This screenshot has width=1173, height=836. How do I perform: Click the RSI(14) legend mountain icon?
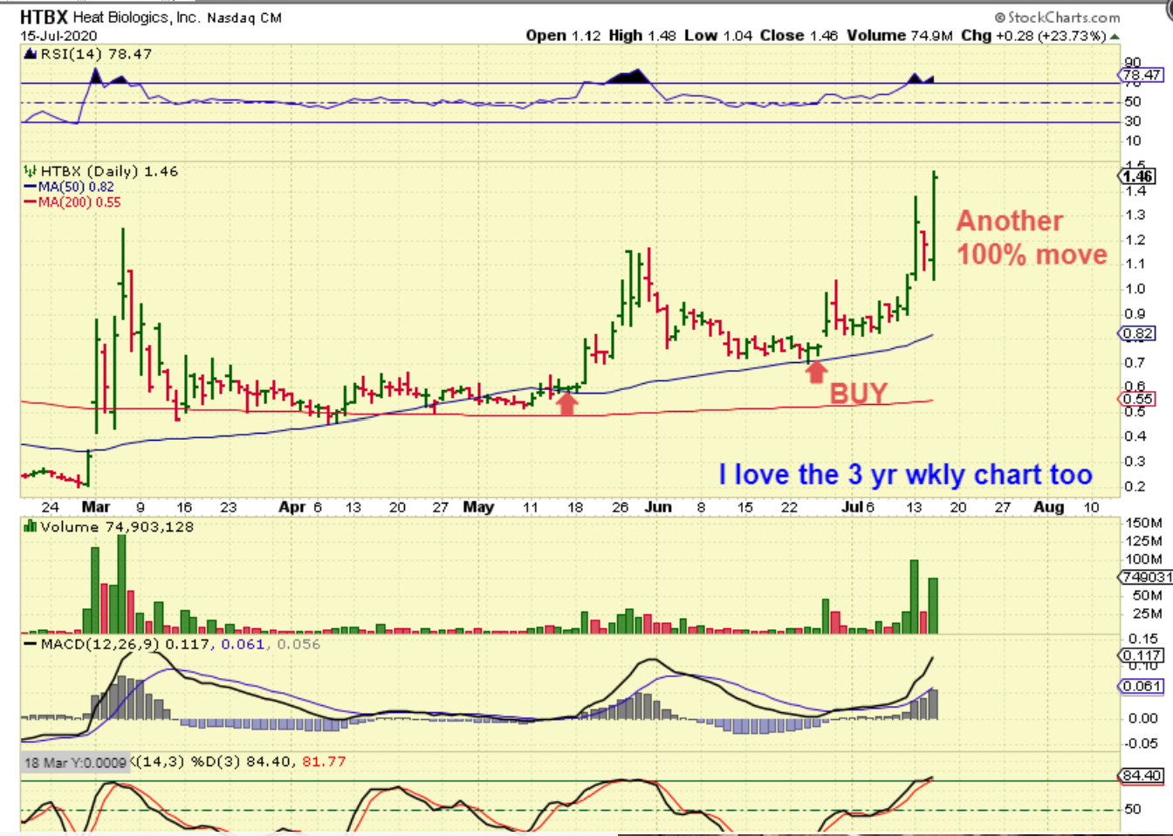click(31, 54)
